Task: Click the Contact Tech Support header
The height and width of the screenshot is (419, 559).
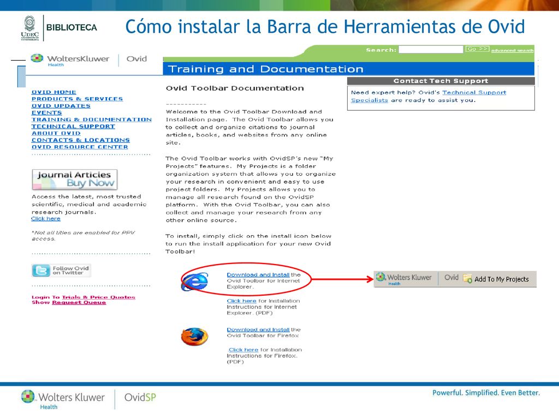Action: pos(441,81)
